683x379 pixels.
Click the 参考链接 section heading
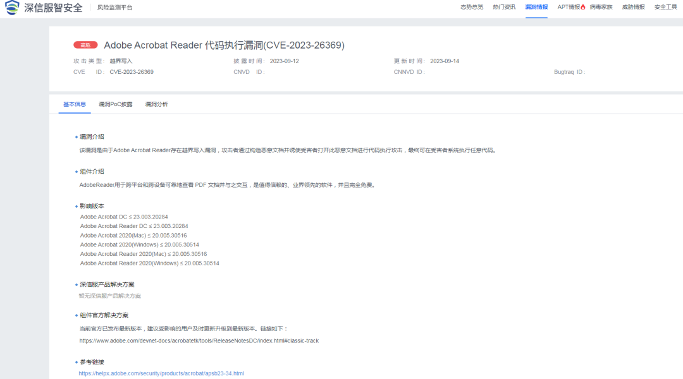tap(92, 362)
